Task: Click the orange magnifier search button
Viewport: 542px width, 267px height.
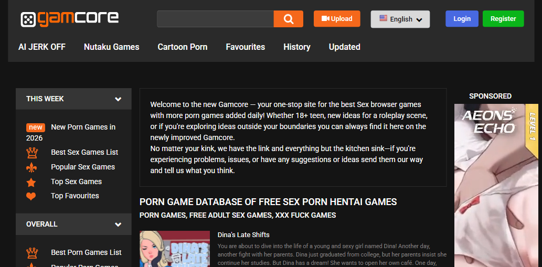Action: [x=288, y=19]
